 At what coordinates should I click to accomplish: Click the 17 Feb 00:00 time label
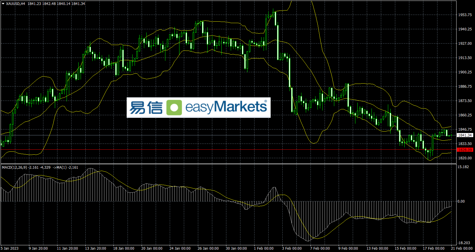pyautogui.click(x=433, y=248)
